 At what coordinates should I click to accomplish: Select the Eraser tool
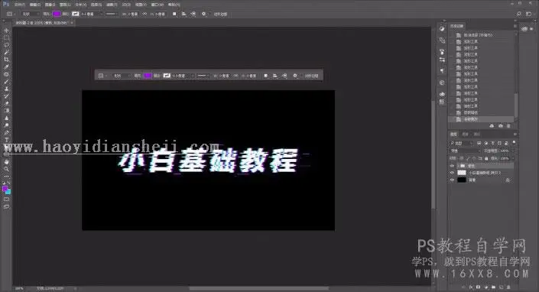(x=7, y=103)
